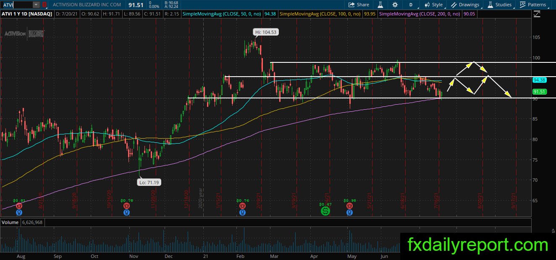Viewport: 556px width, 260px height.
Task: Click the ATVI 1 Y 1D [NASDAQ] chart label
Action: click(x=26, y=14)
